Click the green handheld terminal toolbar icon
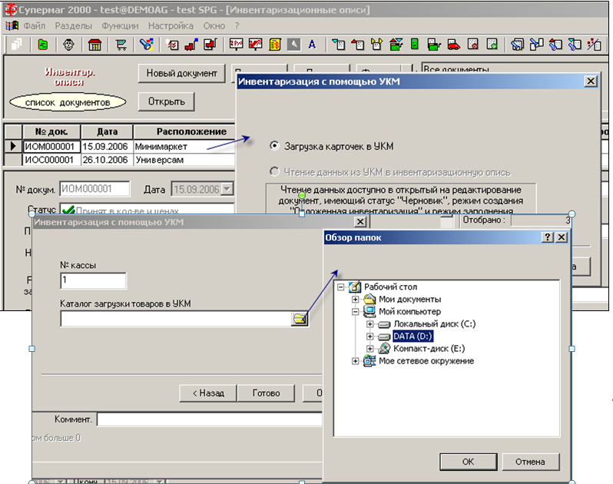The image size is (613, 484). click(415, 45)
